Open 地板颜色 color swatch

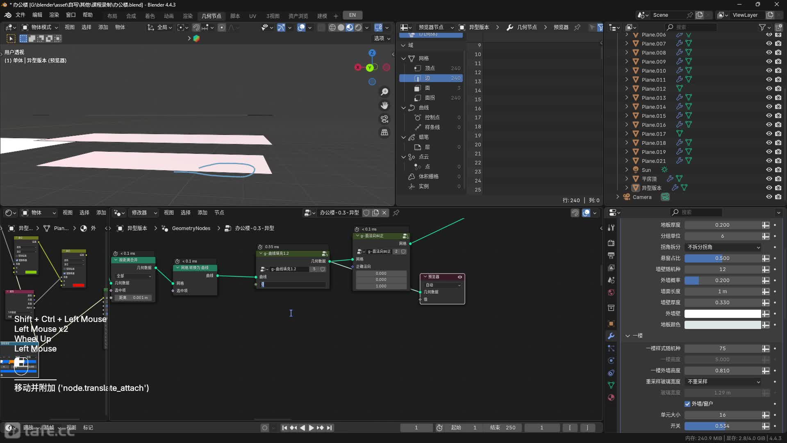723,324
